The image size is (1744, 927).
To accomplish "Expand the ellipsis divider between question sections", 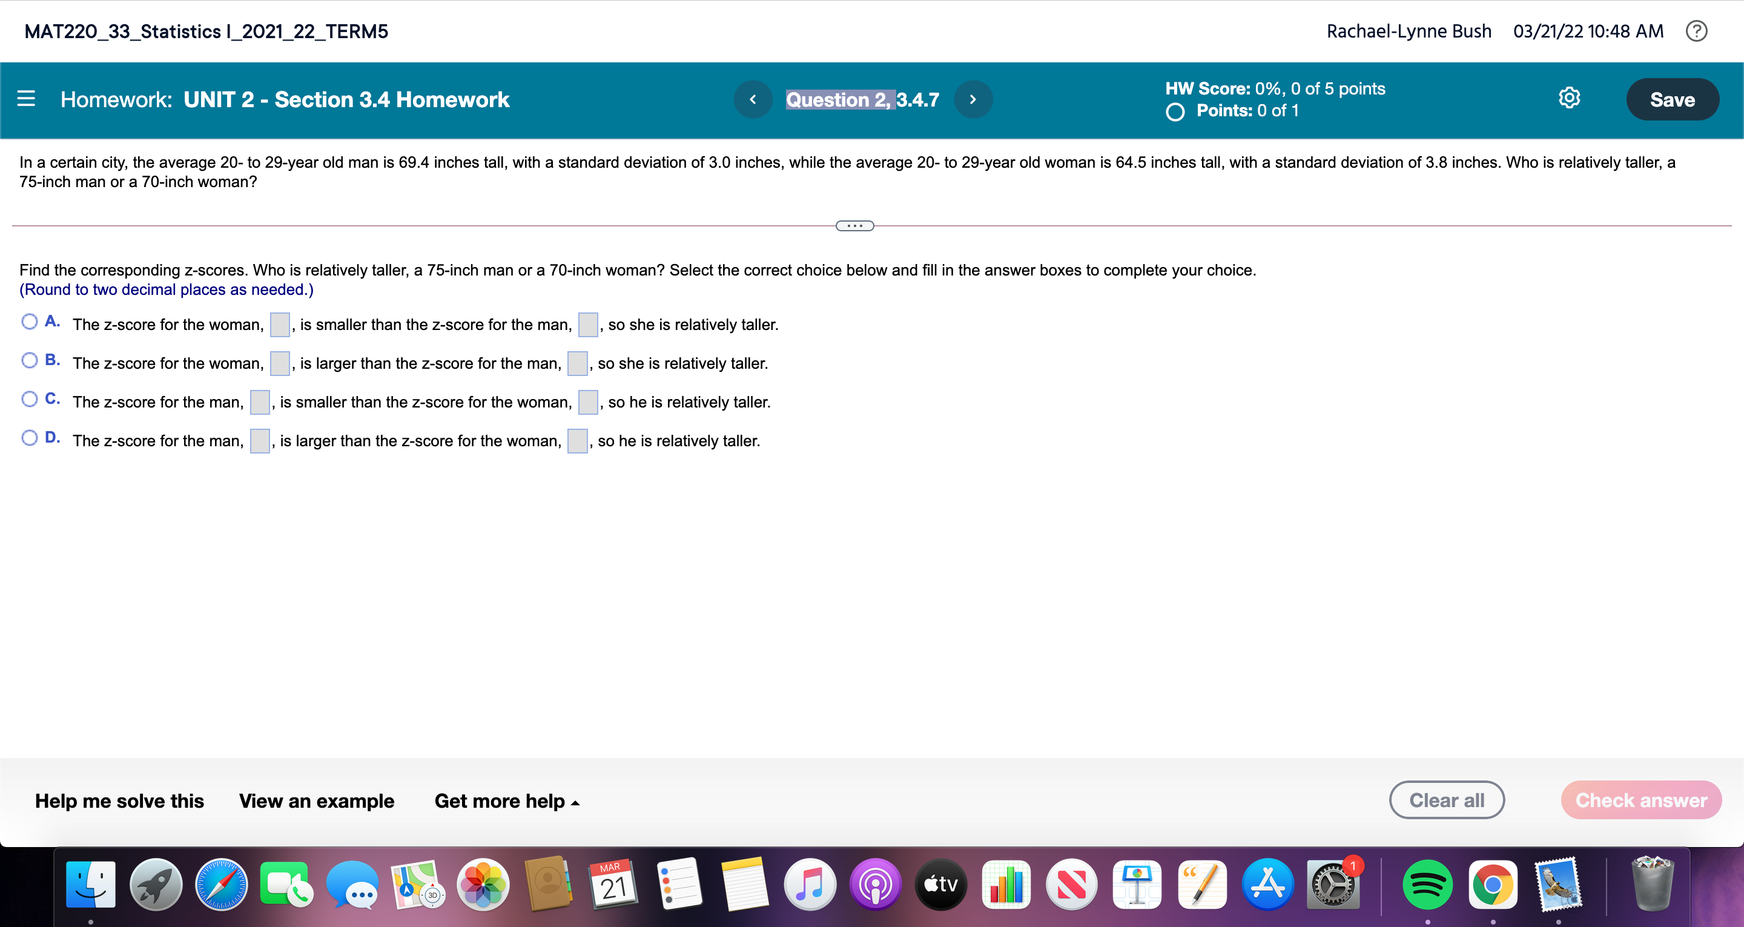I will (x=855, y=225).
